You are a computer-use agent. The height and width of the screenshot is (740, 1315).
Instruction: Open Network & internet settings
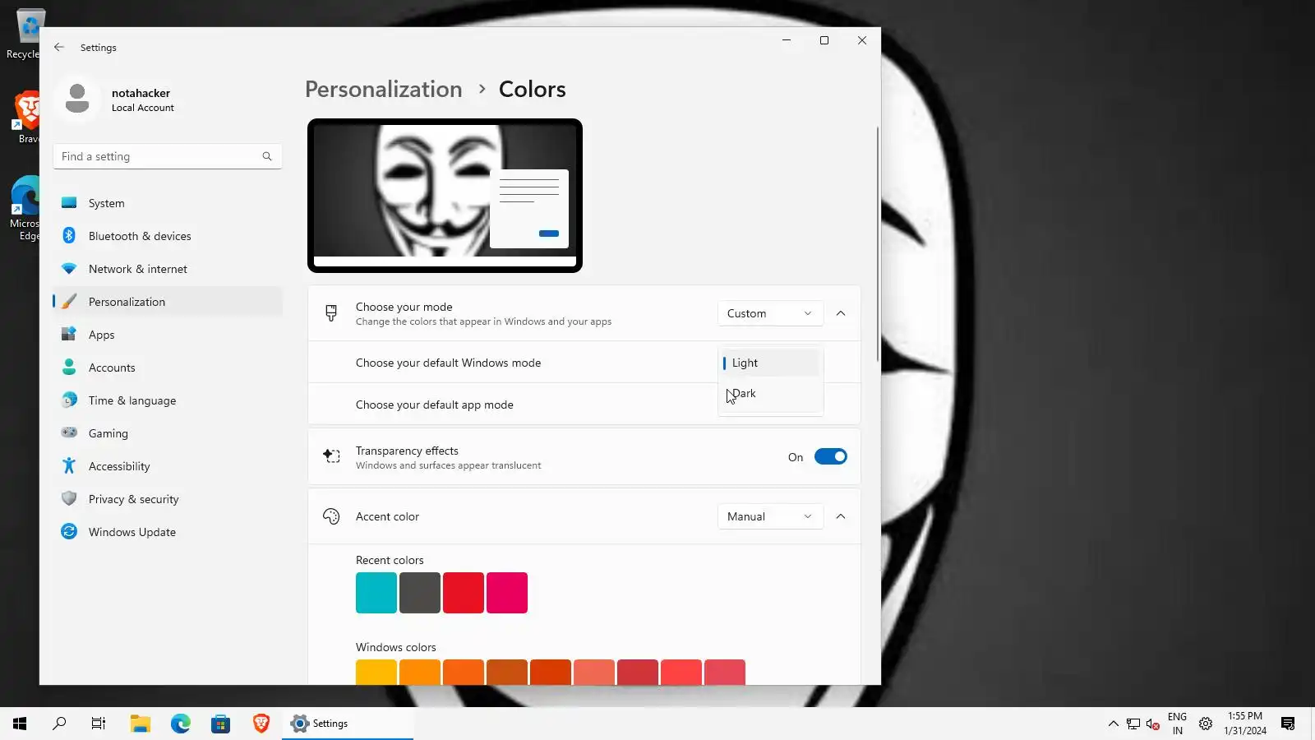coord(168,269)
